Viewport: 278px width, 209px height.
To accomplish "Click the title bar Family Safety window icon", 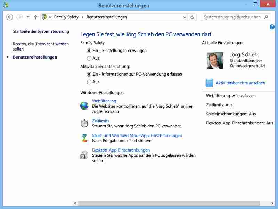I will pos(6,5).
